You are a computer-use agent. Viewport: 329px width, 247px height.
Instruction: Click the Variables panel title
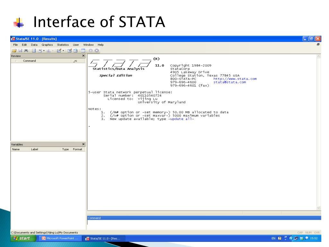pos(17,144)
